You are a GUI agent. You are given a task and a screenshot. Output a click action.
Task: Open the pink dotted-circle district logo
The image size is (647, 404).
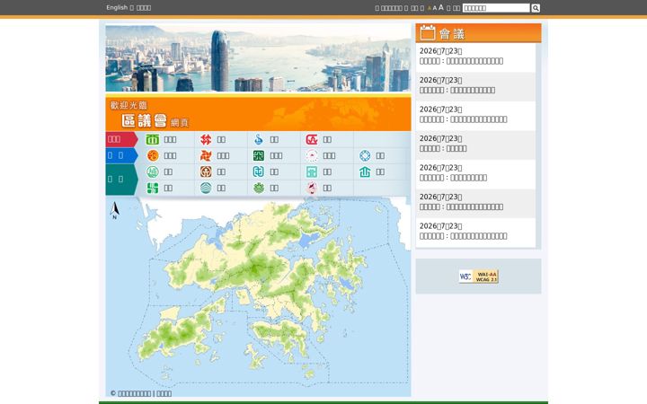click(312, 155)
